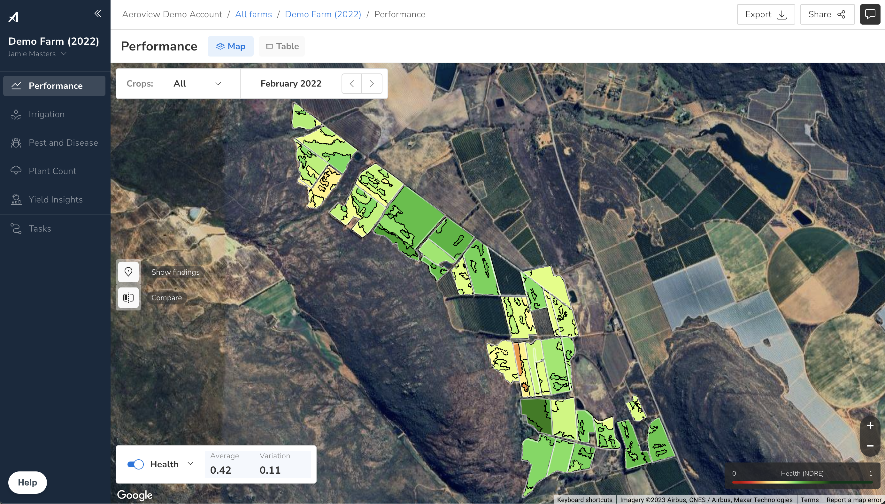This screenshot has width=885, height=504.
Task: Toggle the Health layer switch
Action: [135, 464]
